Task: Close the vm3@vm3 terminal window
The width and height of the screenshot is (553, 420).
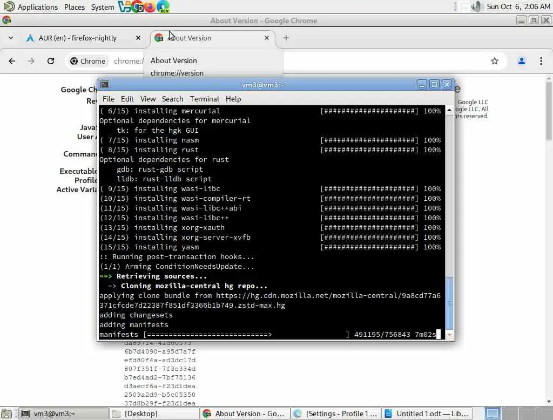Action: 447,85
